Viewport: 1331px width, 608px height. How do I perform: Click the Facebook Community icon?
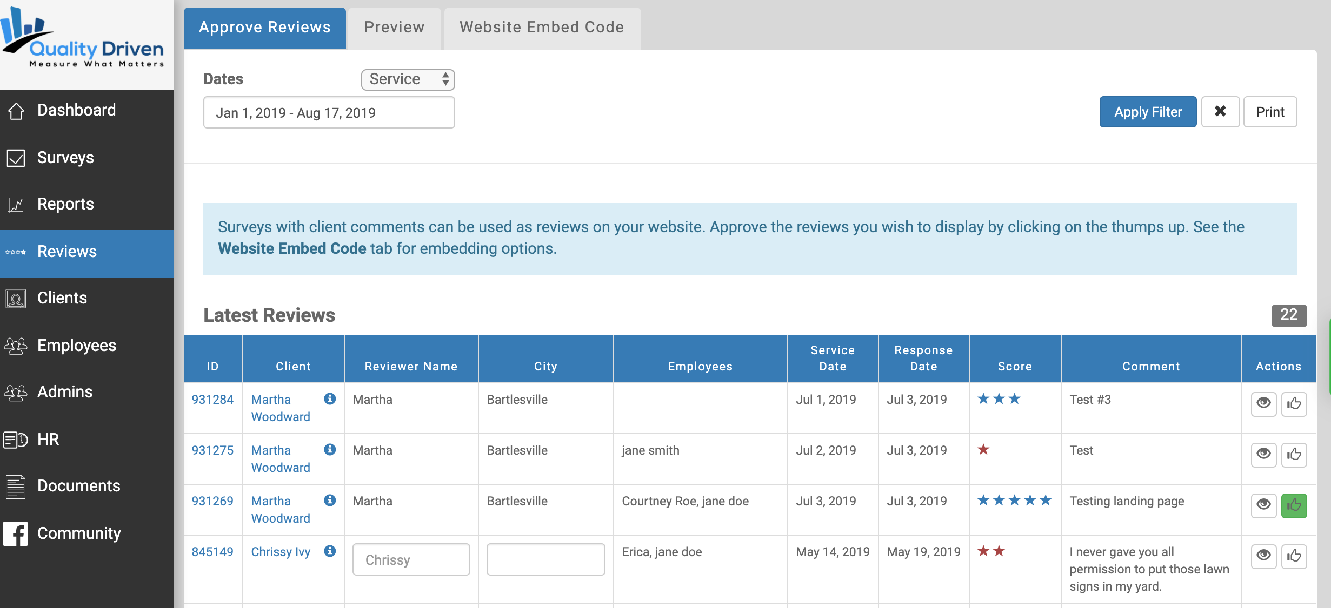(x=16, y=533)
